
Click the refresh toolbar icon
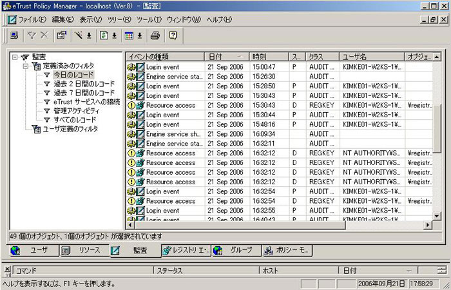[104, 35]
